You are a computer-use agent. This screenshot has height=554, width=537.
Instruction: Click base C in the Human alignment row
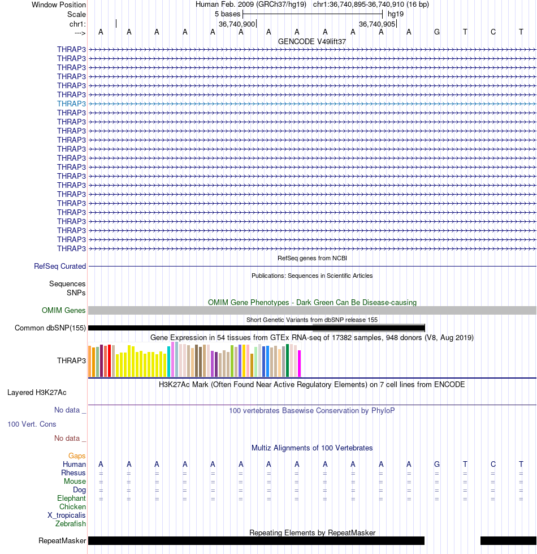tap(493, 464)
